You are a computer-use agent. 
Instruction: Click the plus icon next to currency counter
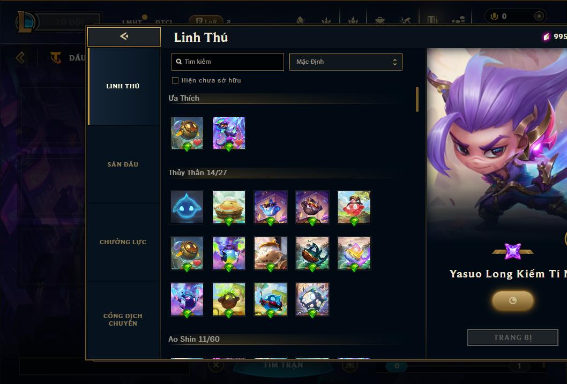point(539,16)
